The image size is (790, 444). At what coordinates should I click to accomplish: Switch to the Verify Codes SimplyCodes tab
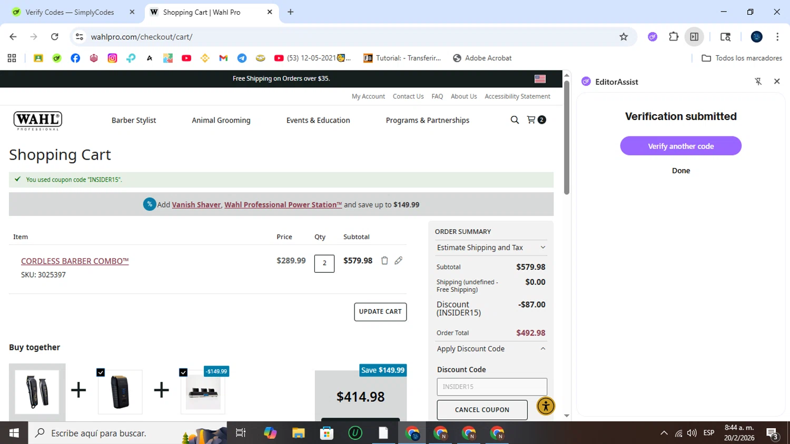tap(74, 12)
